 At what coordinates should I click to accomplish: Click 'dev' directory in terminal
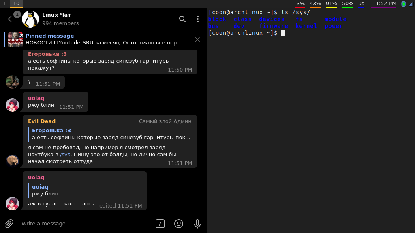point(239,26)
